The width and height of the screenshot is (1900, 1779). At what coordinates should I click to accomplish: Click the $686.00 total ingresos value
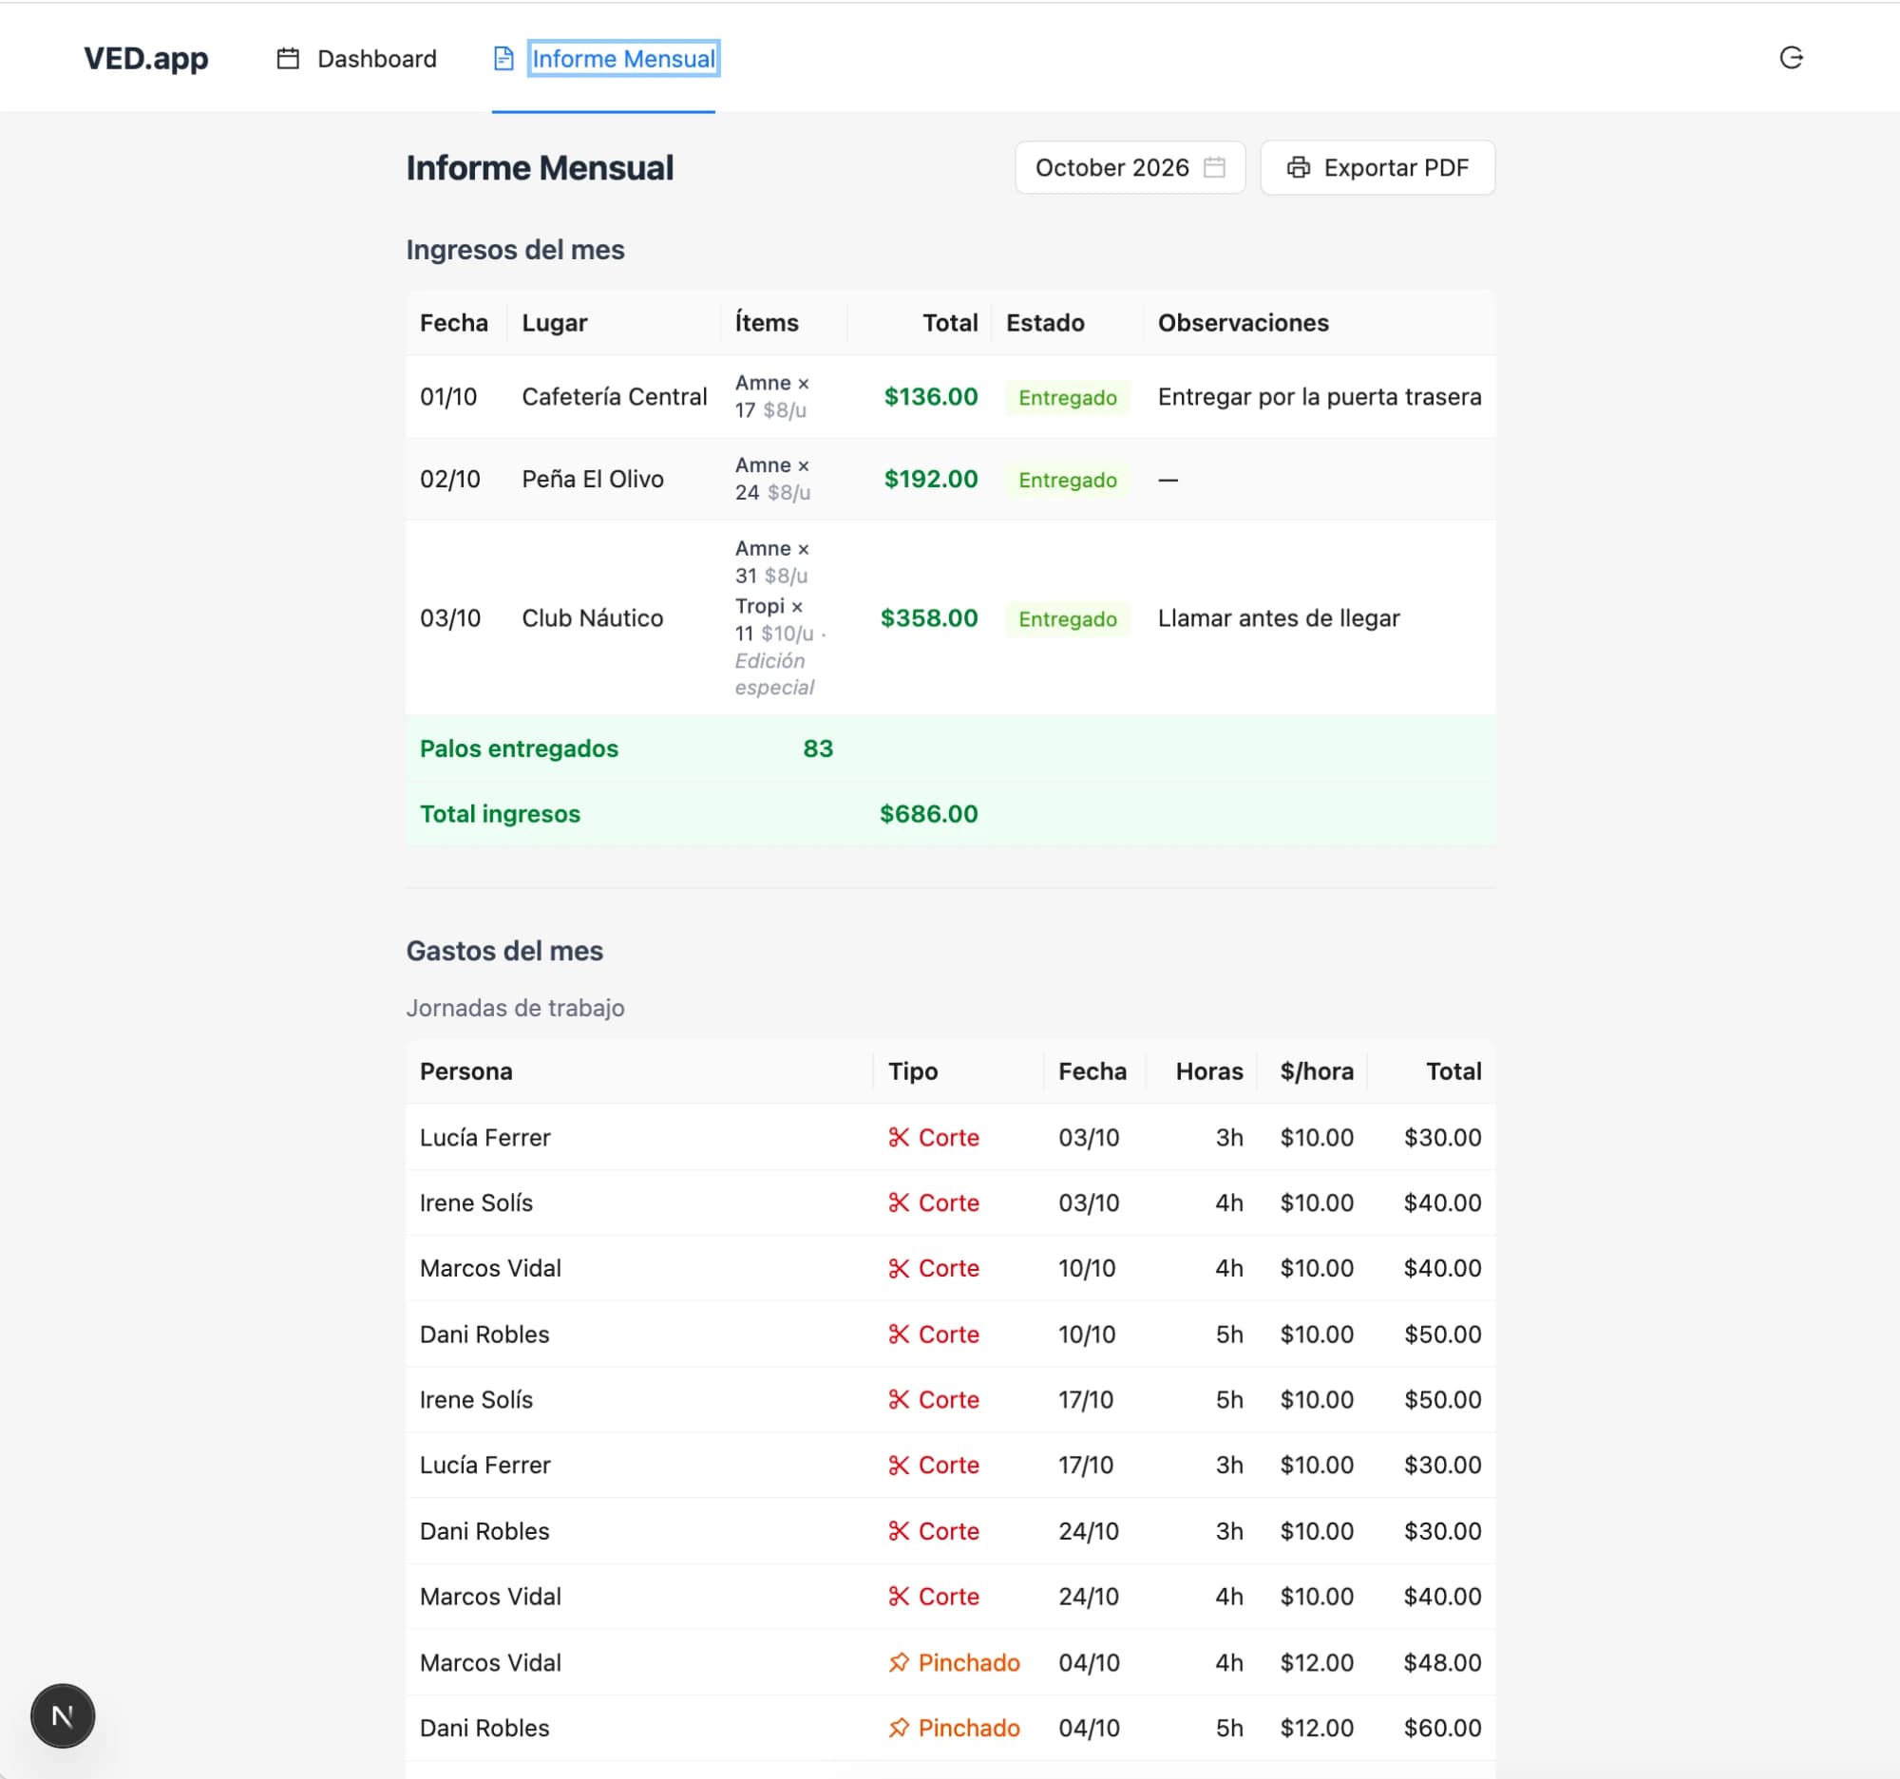coord(928,814)
